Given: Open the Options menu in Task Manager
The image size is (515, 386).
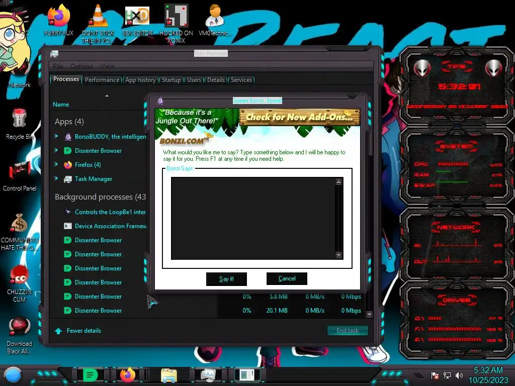Looking at the screenshot, I should pyautogui.click(x=81, y=66).
